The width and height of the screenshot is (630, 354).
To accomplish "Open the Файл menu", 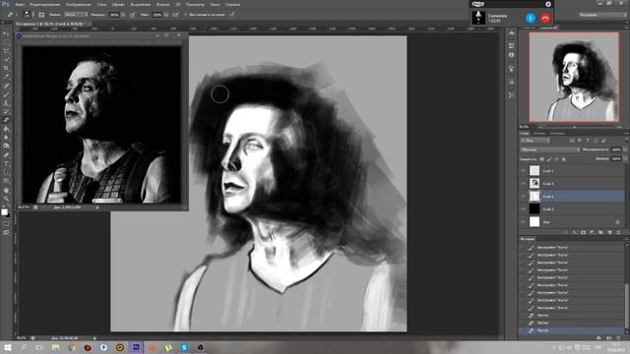I will tap(20, 4).
